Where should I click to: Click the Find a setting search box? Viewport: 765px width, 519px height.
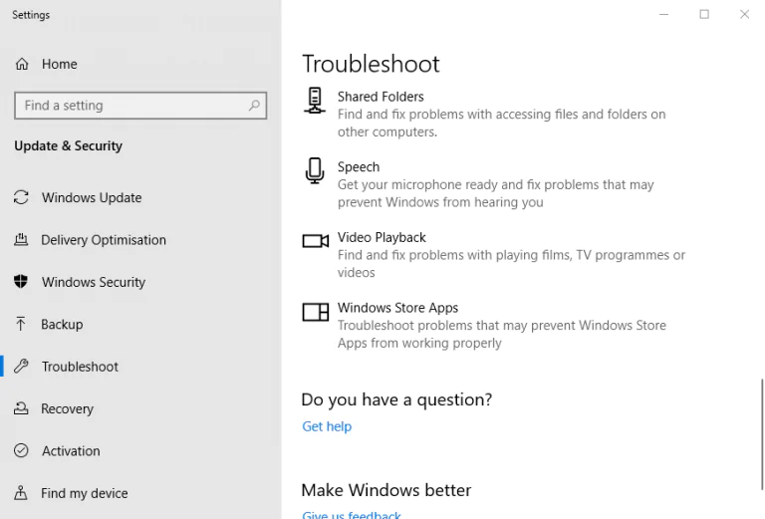coord(140,106)
